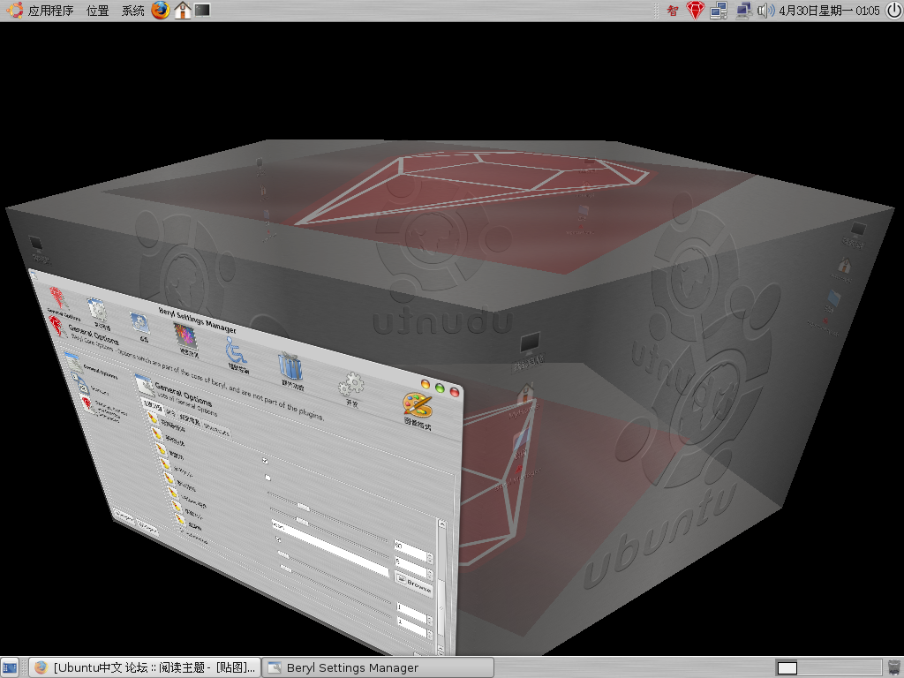904x678 pixels.
Task: Click the workspace switcher in the bottom panel
Action: [827, 667]
